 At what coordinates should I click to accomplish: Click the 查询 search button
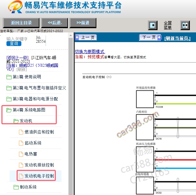coord(14,43)
